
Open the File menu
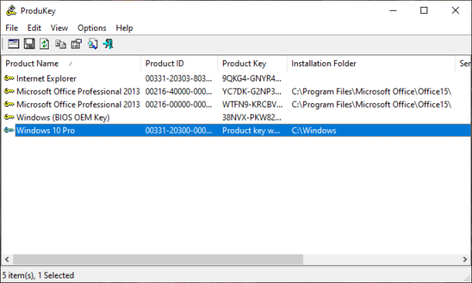coord(12,28)
